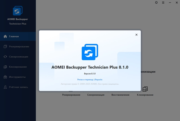The image size is (180, 121).
Task: Open Инструменты in the sidebar
Action: point(18,77)
